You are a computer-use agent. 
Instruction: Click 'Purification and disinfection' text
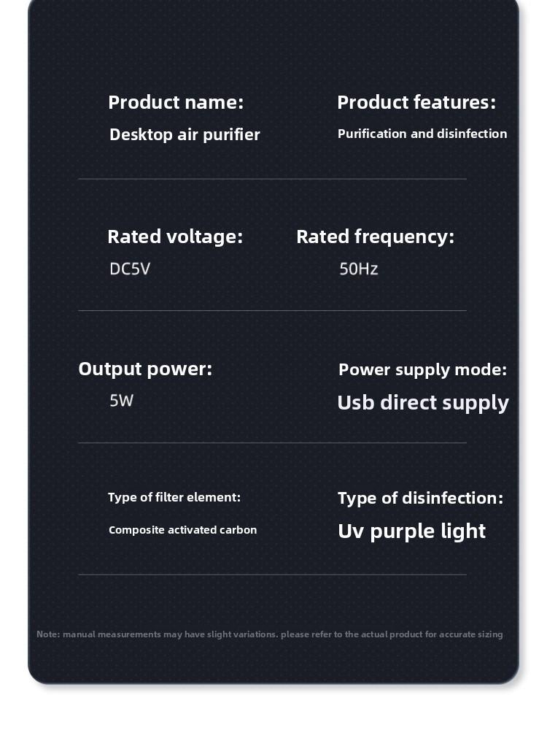[422, 134]
